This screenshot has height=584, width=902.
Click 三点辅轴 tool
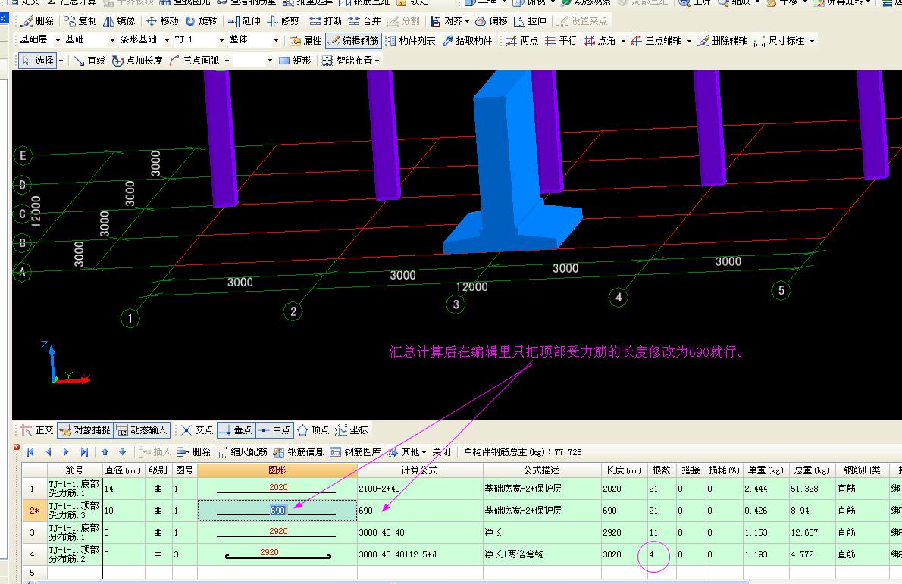(x=657, y=41)
